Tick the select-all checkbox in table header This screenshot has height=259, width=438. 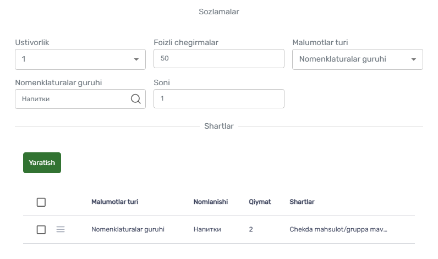coord(41,202)
